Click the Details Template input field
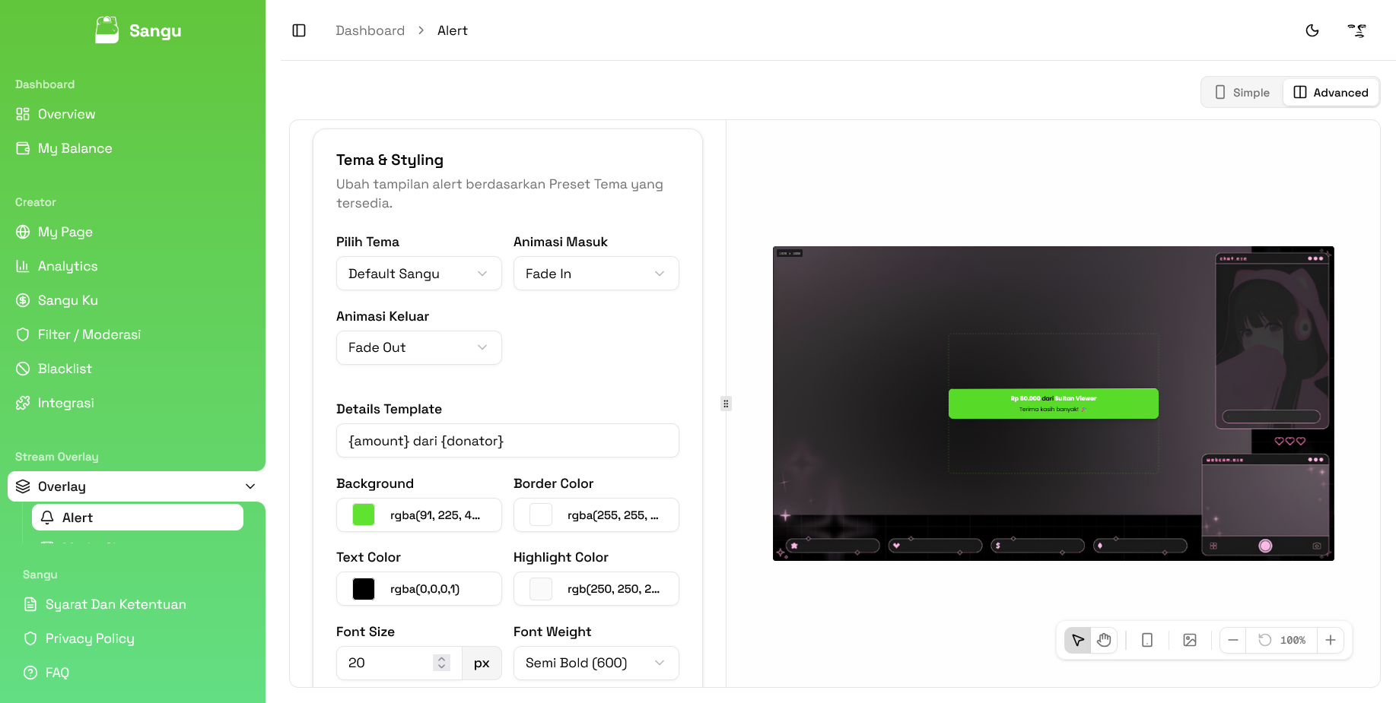 507,441
